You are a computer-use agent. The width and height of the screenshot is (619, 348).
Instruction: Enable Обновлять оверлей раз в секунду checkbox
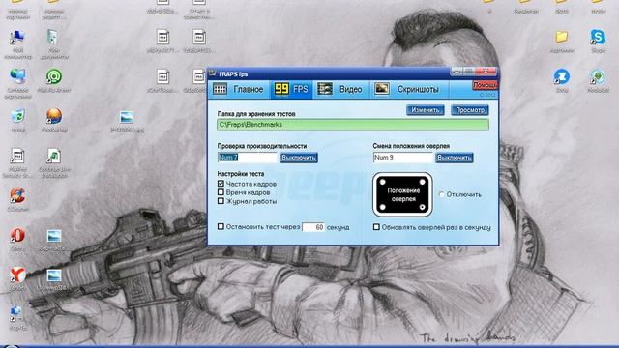pos(376,227)
